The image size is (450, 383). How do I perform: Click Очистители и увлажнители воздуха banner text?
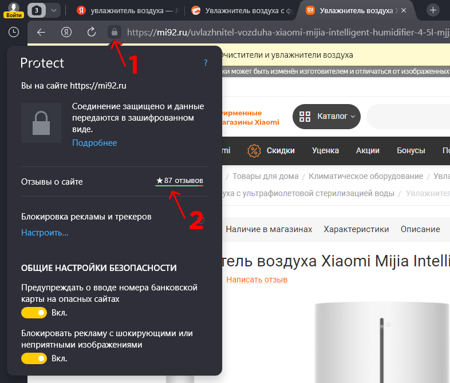[287, 55]
